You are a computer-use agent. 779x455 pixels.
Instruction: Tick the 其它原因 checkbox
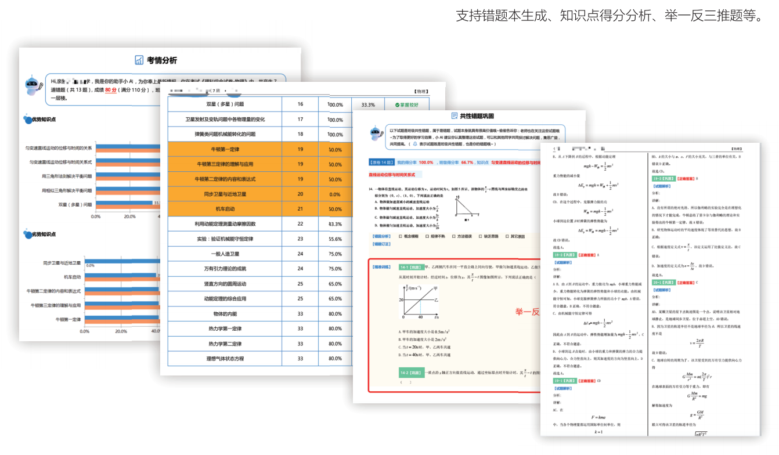coord(507,236)
